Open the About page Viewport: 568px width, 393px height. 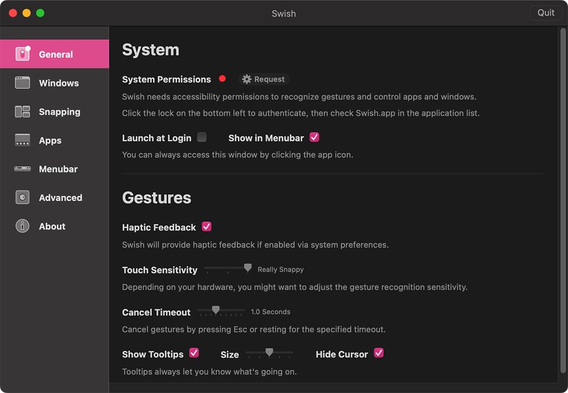(x=52, y=226)
